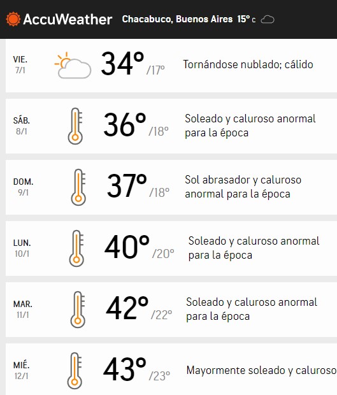Screen dimensions: 337x395
Task: Click the partly cloudy icon for Friday 7/1
Action: click(73, 65)
